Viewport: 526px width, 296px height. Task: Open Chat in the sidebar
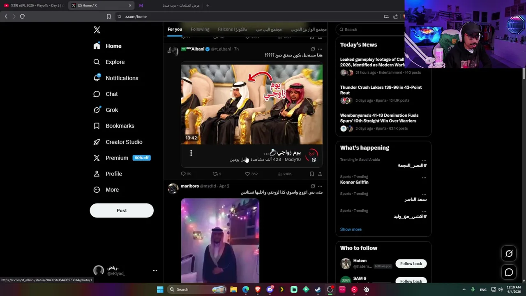106,94
